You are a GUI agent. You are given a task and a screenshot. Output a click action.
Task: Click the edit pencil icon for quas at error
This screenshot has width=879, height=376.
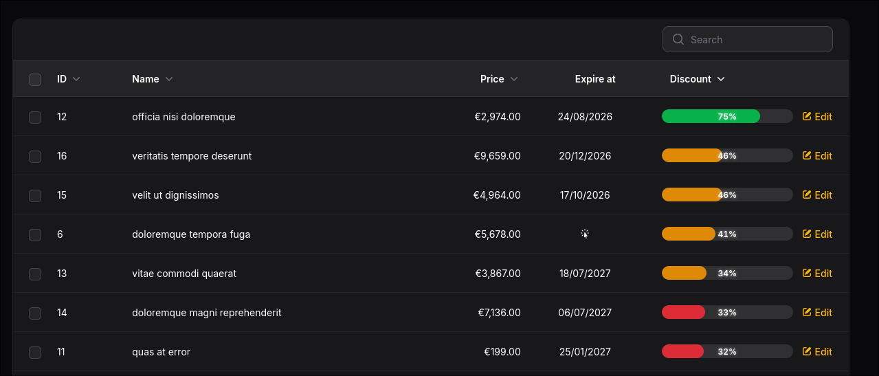(x=807, y=352)
